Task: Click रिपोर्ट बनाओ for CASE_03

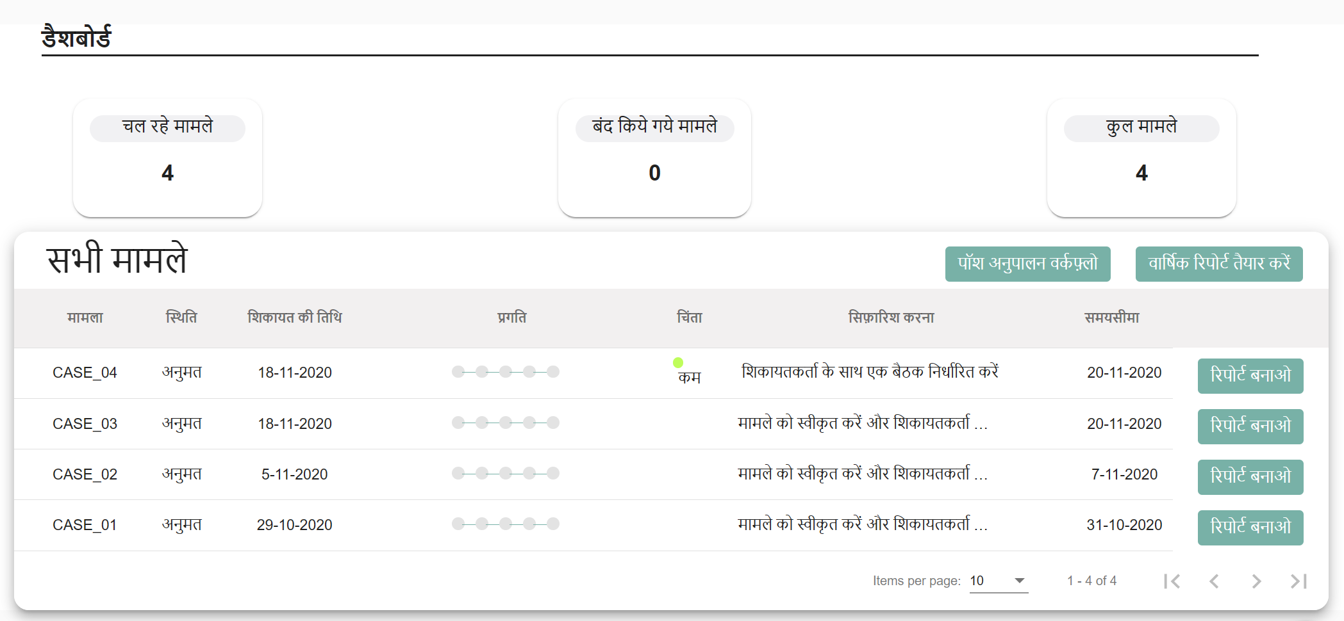Action: point(1250,426)
